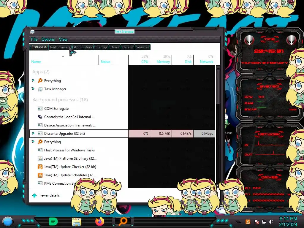
Task: Launch Firefox from the taskbar
Action: pyautogui.click(x=100, y=221)
